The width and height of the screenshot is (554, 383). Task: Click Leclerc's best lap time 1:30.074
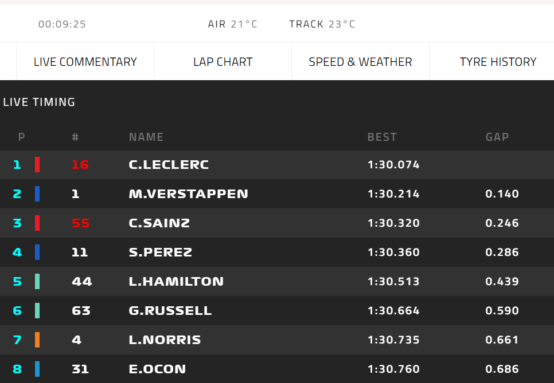(x=393, y=165)
